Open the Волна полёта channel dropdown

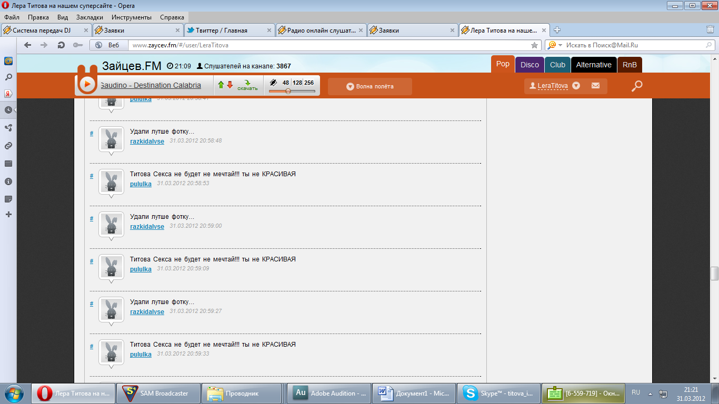370,86
